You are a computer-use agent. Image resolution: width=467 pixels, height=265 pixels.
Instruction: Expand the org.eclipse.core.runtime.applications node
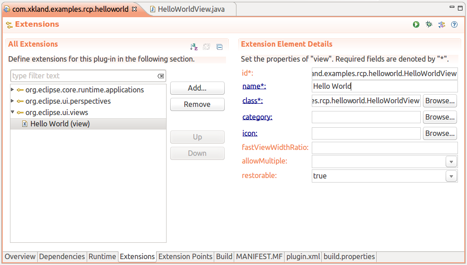coord(12,90)
